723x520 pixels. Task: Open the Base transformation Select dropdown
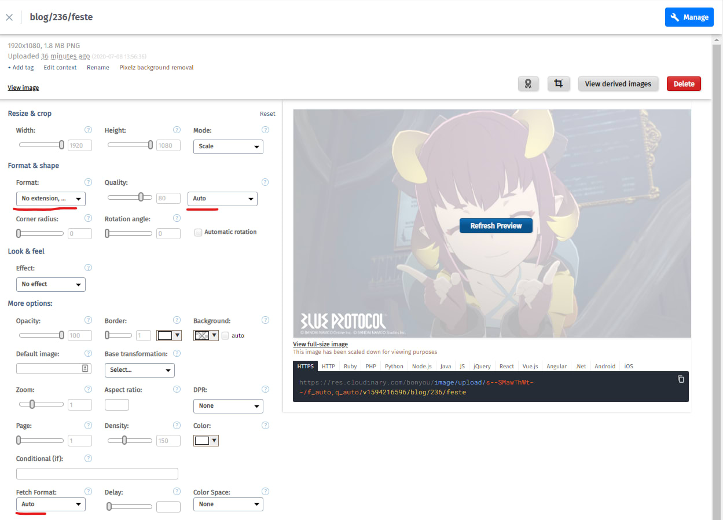pos(140,369)
